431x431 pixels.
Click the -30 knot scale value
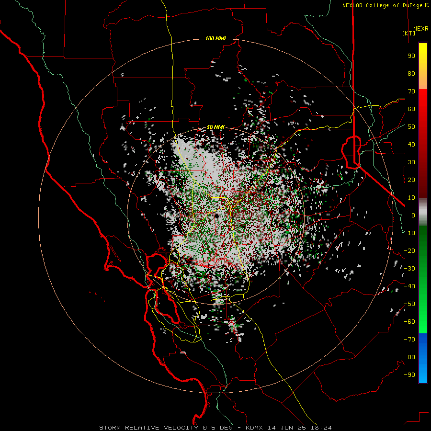pos(409,269)
